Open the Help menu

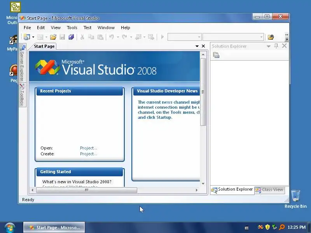pyautogui.click(x=125, y=28)
